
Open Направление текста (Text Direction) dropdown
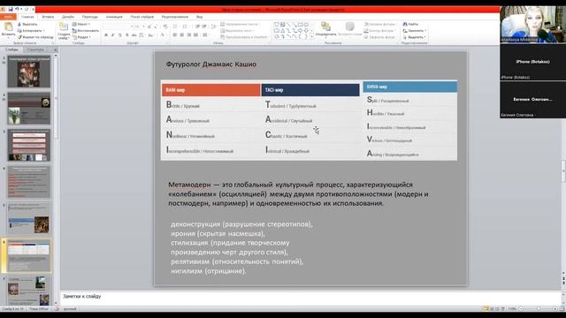(x=241, y=24)
